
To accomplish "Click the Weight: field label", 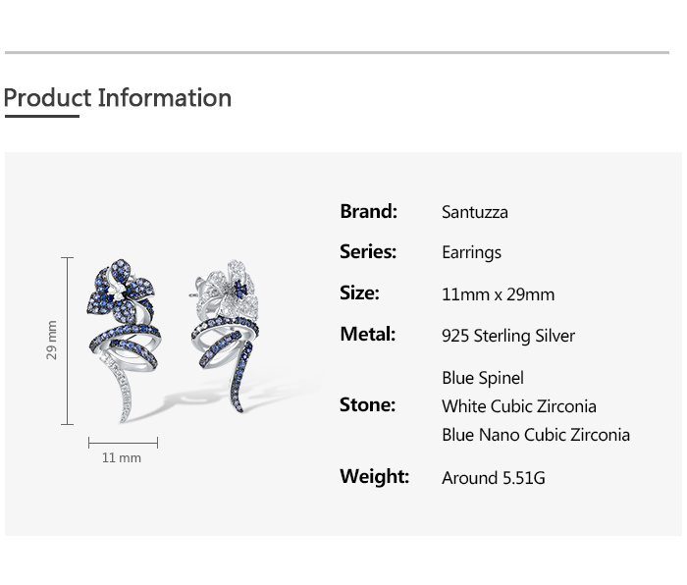I will click(374, 476).
